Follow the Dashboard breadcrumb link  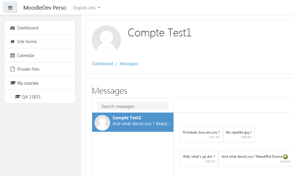[102, 64]
